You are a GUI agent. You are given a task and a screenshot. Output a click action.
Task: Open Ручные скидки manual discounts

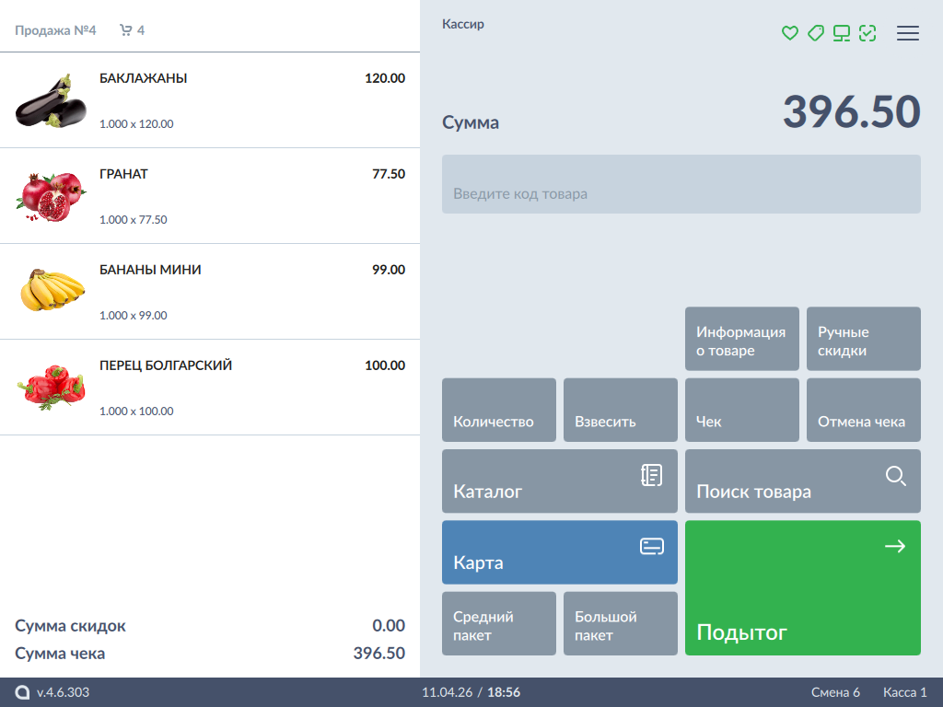pos(863,339)
